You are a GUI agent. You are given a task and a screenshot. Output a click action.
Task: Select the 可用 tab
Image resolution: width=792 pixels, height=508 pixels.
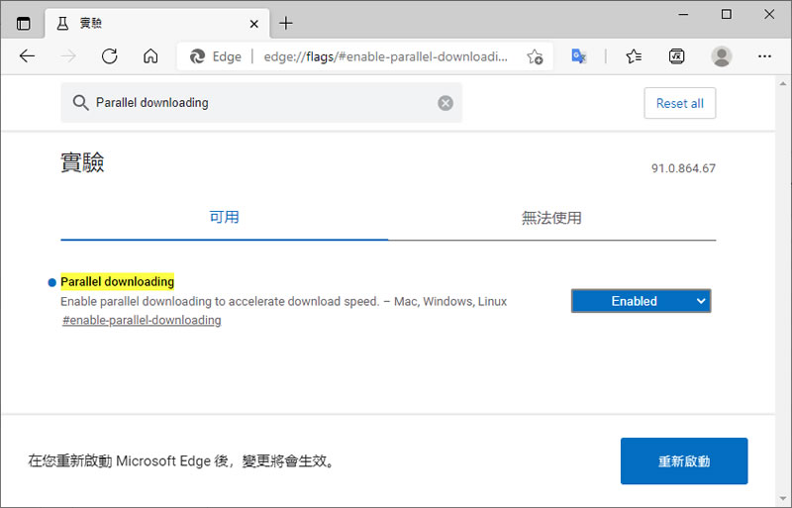224,218
